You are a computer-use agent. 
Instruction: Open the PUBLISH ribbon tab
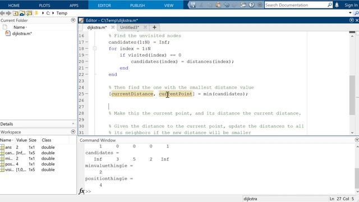click(x=137, y=5)
